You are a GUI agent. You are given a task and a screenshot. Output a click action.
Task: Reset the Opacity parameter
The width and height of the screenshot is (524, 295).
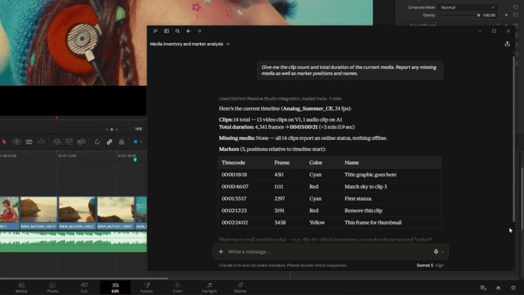click(x=516, y=15)
